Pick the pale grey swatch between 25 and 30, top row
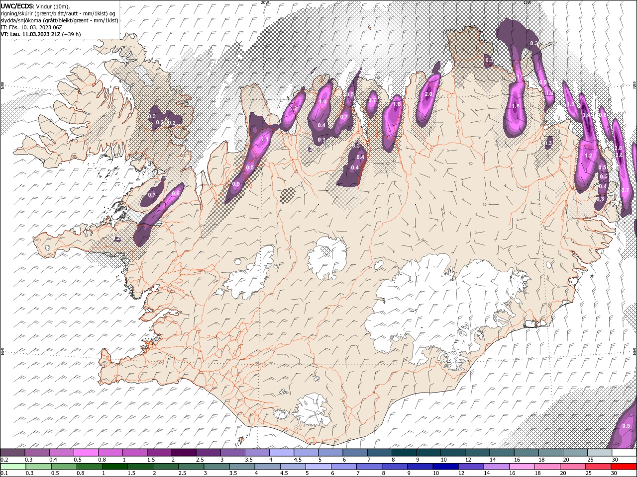Viewport: 637px width, 477px height. tap(600, 452)
